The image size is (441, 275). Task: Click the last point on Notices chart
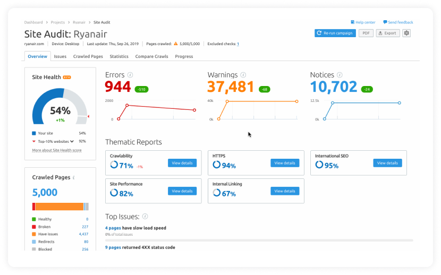tap(400, 103)
